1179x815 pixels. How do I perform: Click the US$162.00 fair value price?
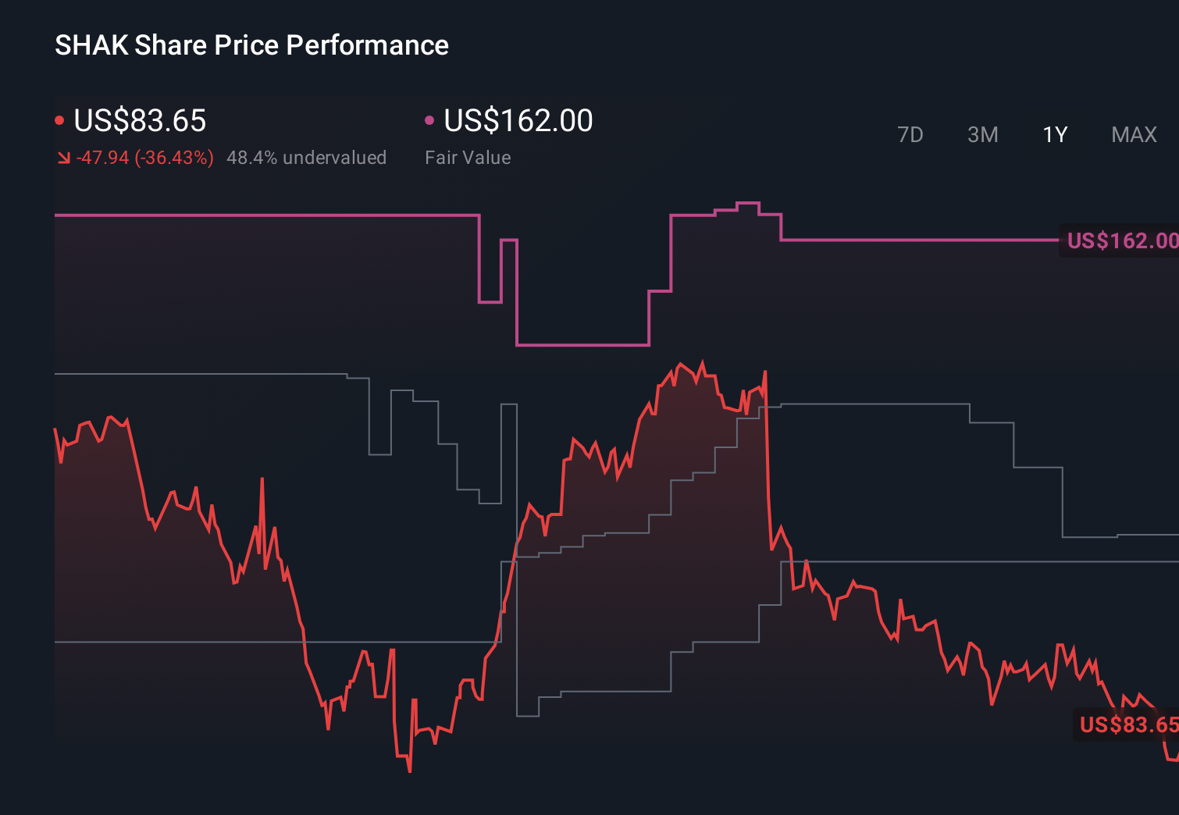click(x=518, y=121)
